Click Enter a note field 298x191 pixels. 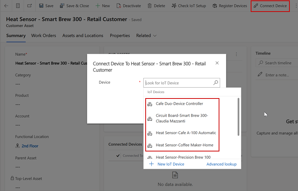click(x=277, y=75)
